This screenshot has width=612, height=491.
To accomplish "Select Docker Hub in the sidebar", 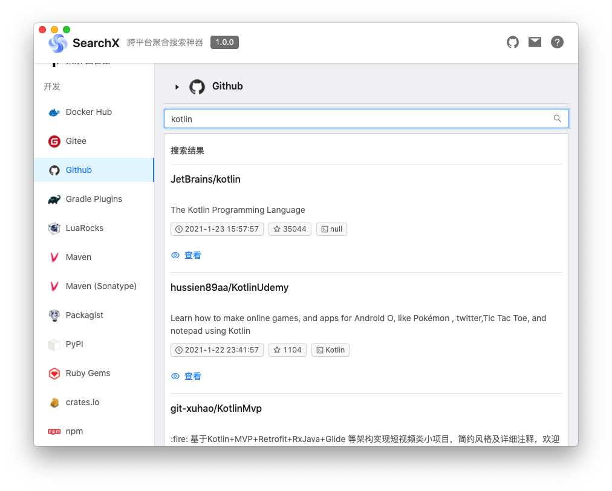I will pyautogui.click(x=94, y=112).
